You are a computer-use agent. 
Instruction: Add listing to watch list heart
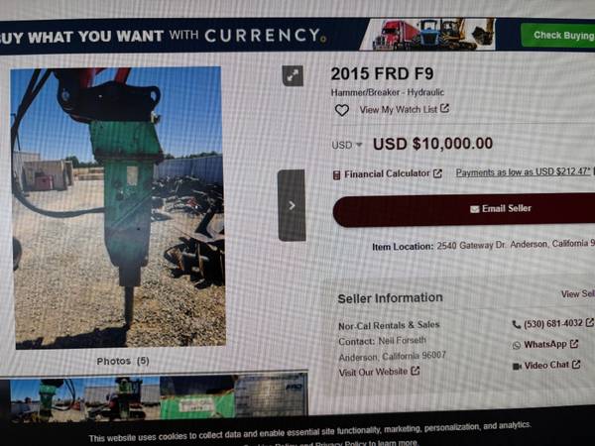coord(342,110)
